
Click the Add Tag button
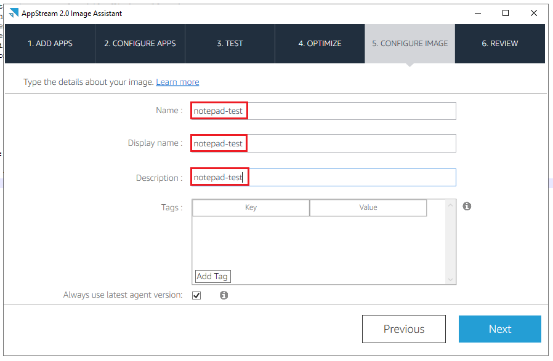212,277
